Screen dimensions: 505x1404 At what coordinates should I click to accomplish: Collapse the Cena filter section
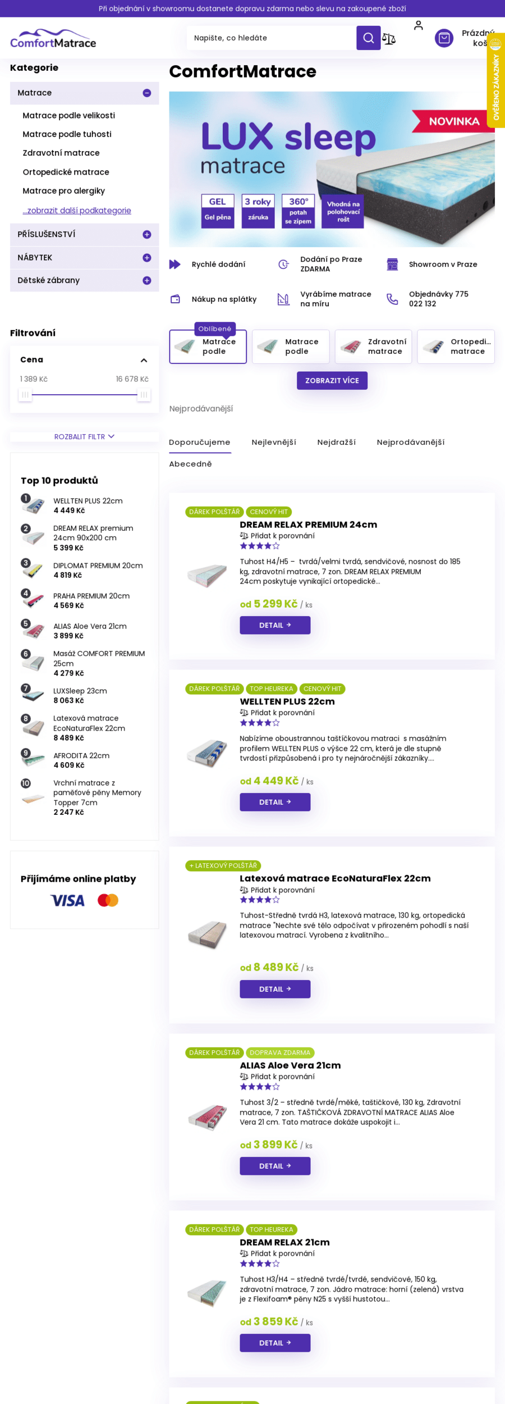point(144,360)
